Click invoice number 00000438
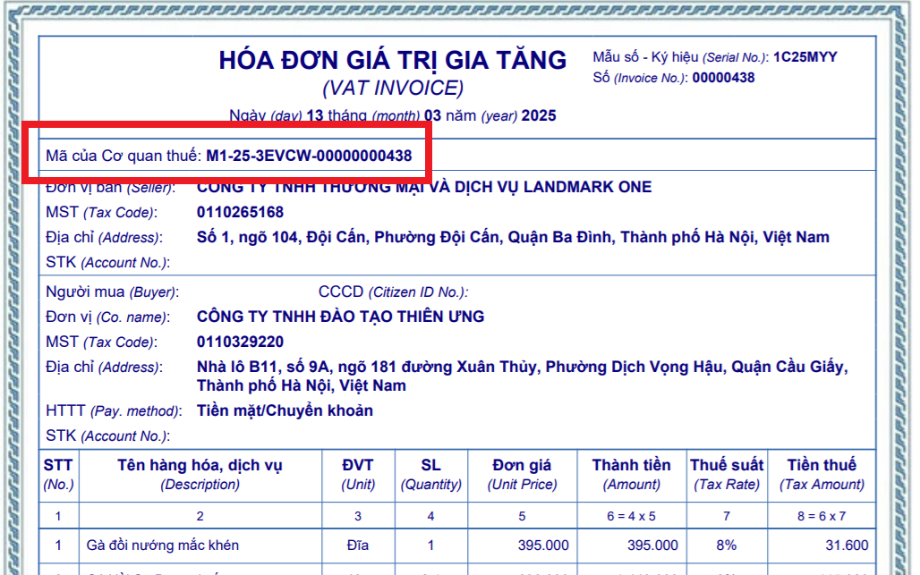This screenshot has width=920, height=575. (723, 78)
